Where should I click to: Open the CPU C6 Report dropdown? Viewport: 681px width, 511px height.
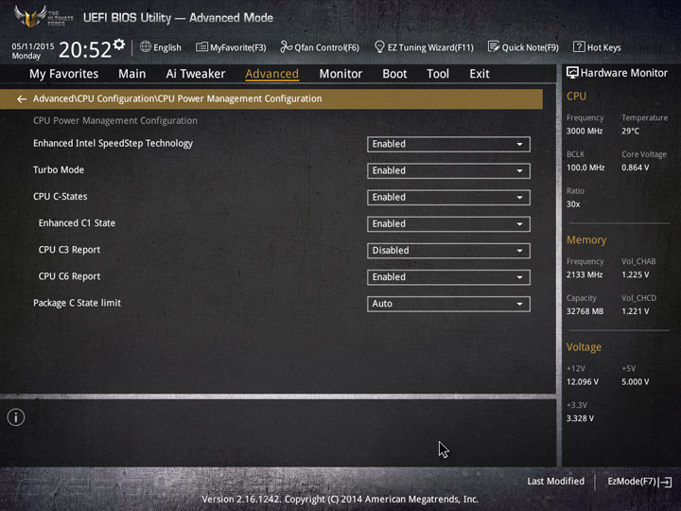[x=448, y=277]
